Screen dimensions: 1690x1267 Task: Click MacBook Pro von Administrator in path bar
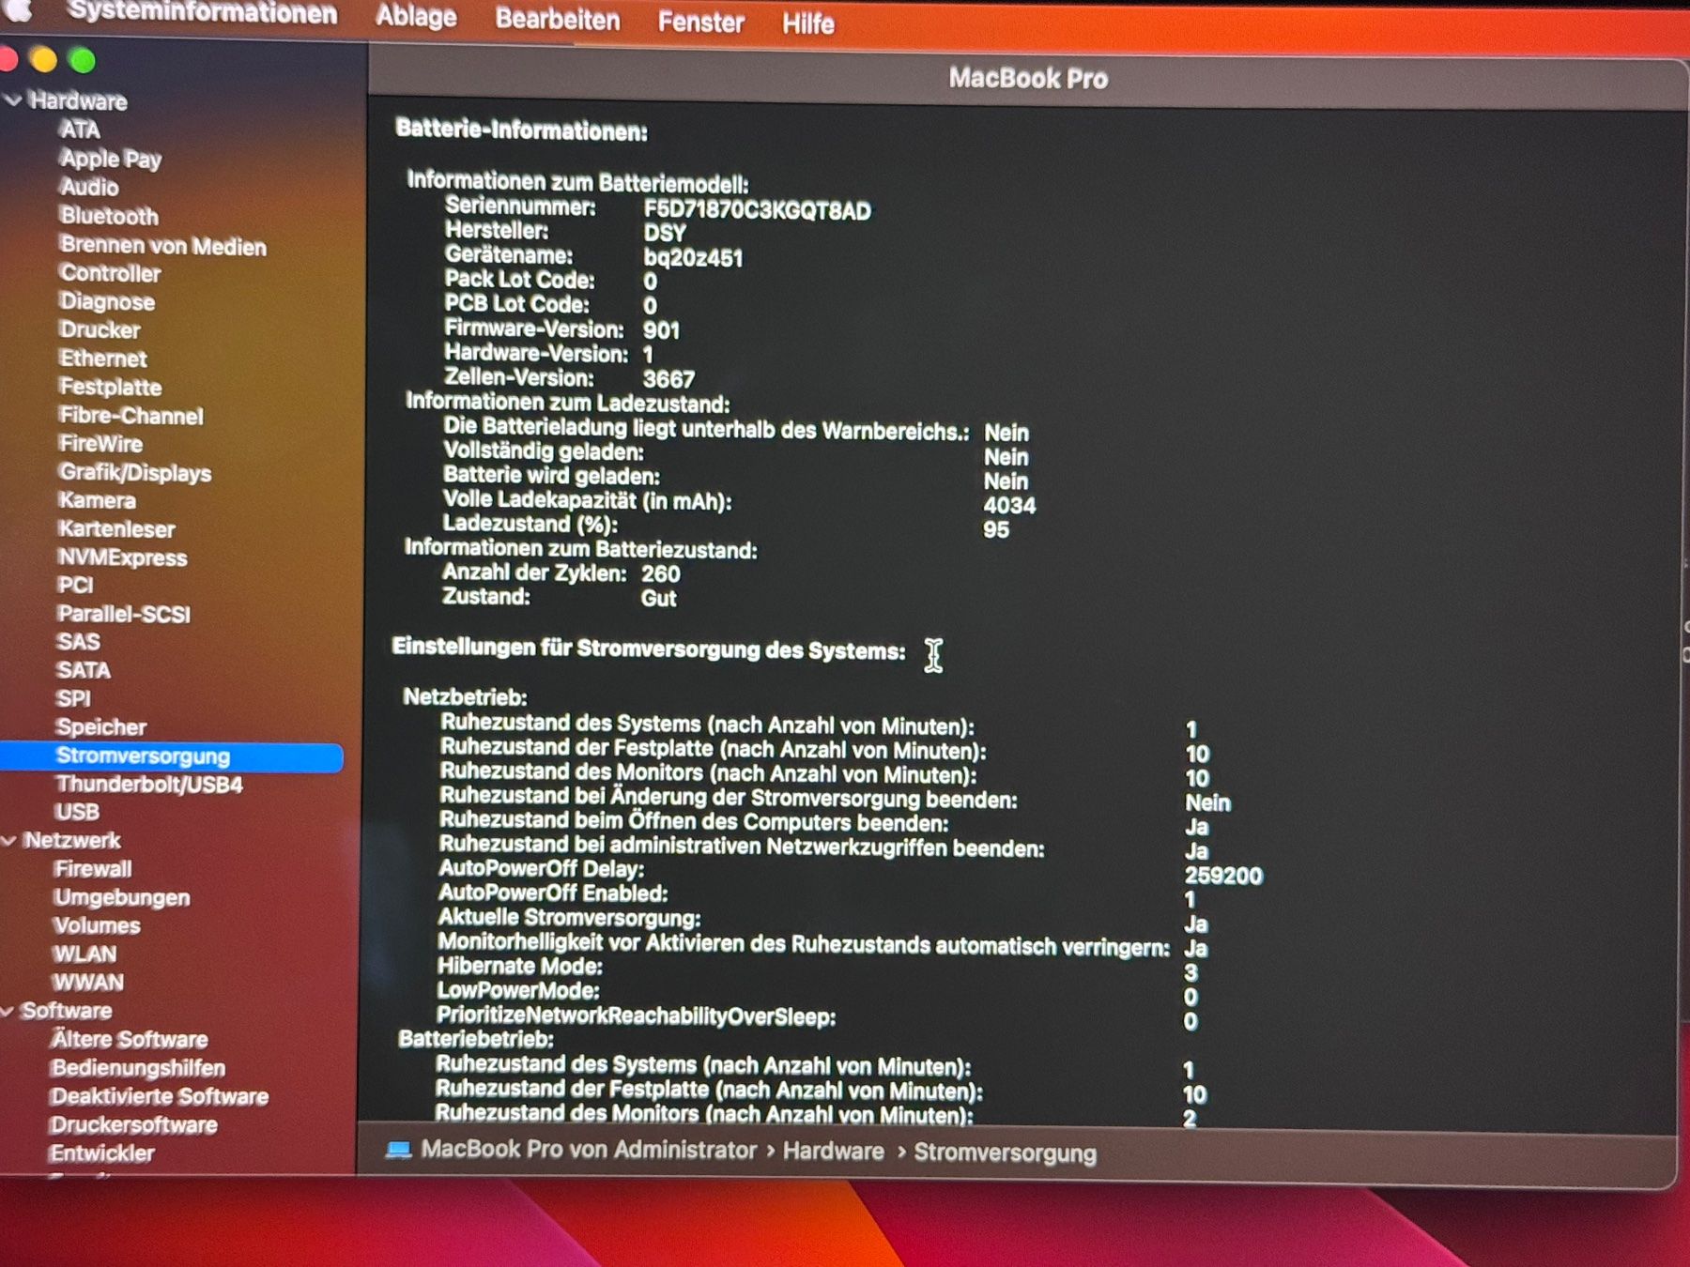coord(588,1150)
